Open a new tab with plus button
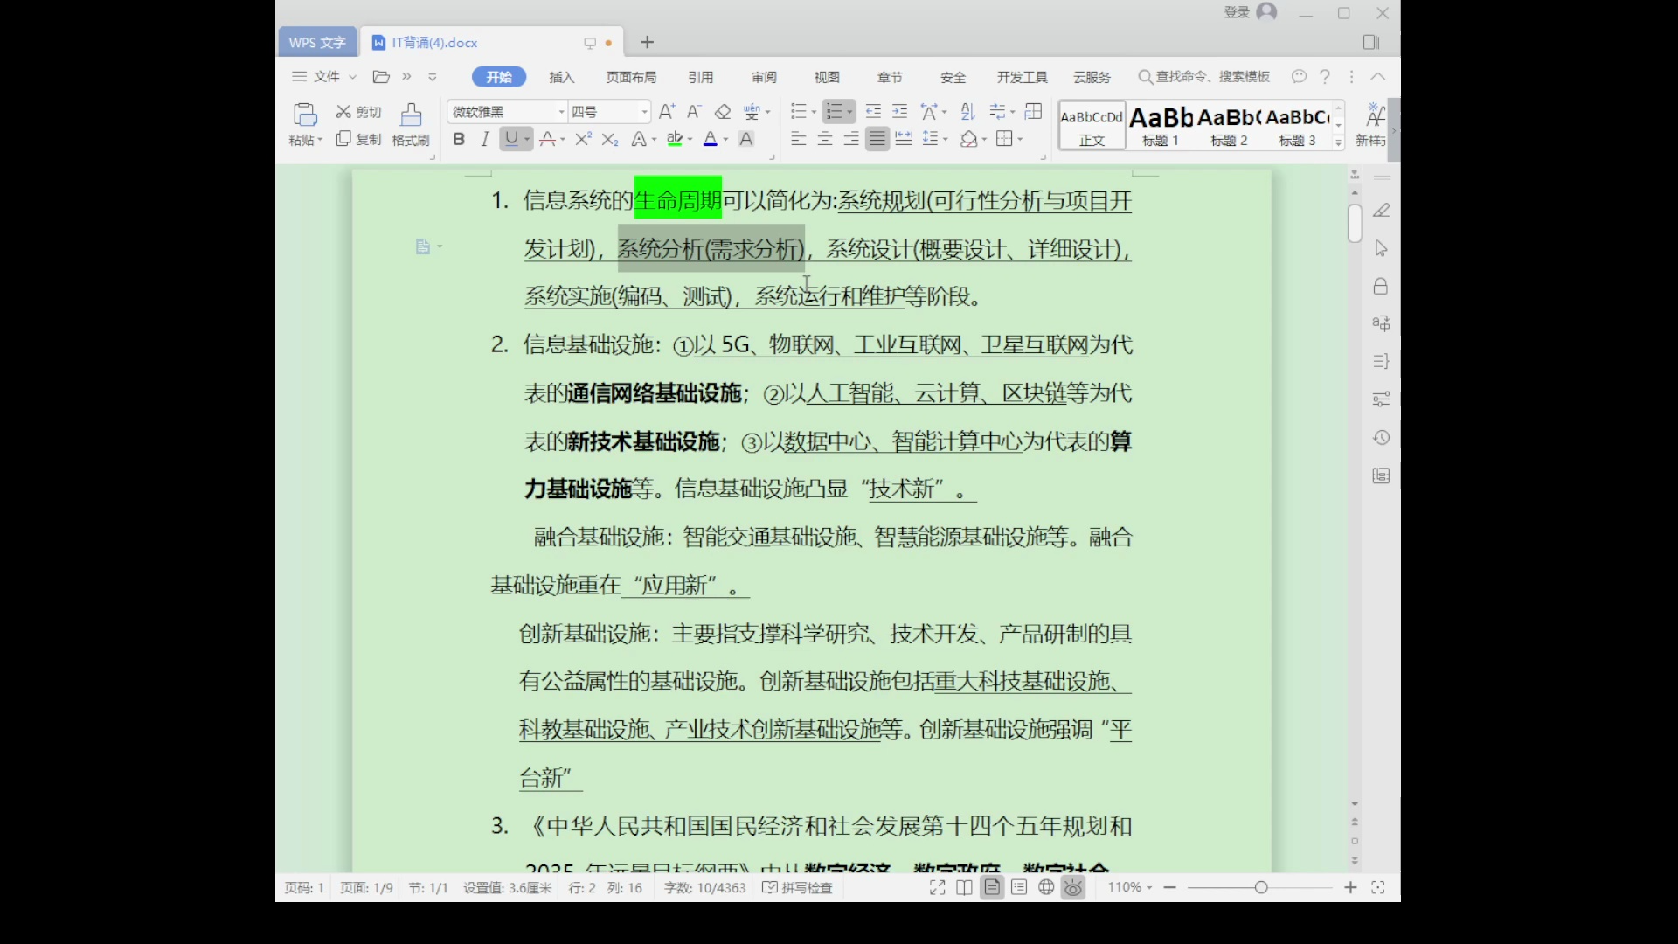The image size is (1678, 944). [x=648, y=42]
